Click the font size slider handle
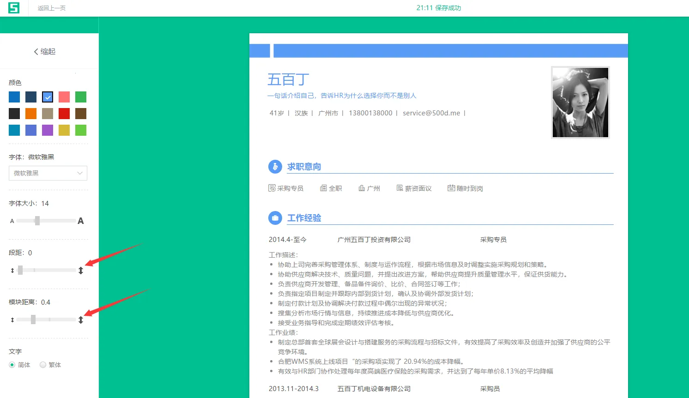 (37, 221)
